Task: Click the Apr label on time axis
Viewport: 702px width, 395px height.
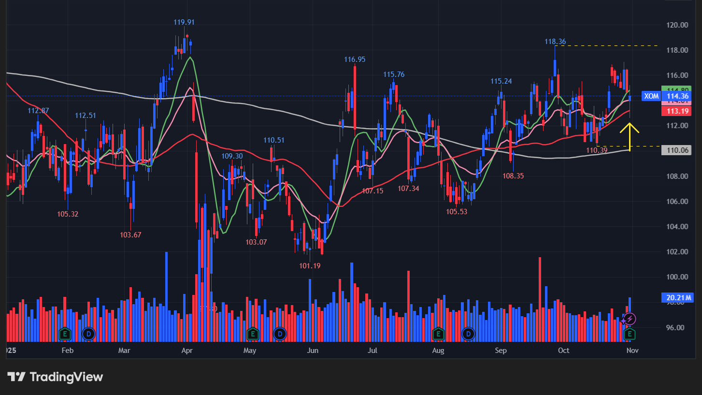Action: 186,351
